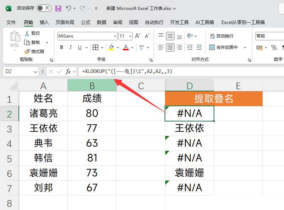284x210 pixels.
Task: Toggle Bold formatting
Action: coord(61,47)
